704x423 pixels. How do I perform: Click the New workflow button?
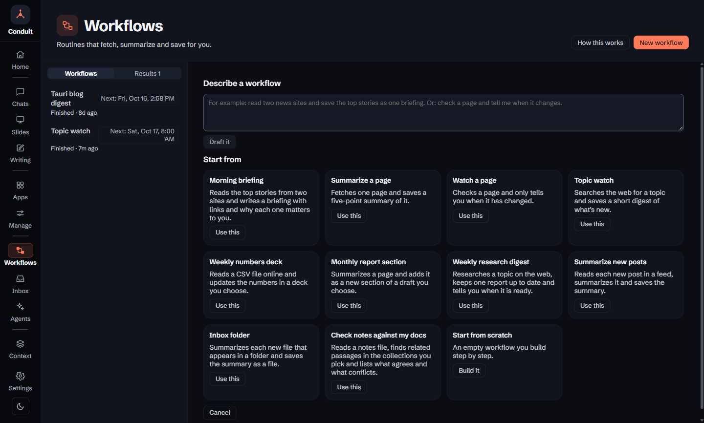point(661,42)
